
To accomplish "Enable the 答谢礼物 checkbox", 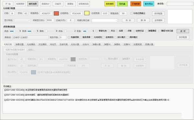I will pyautogui.click(x=97, y=31).
